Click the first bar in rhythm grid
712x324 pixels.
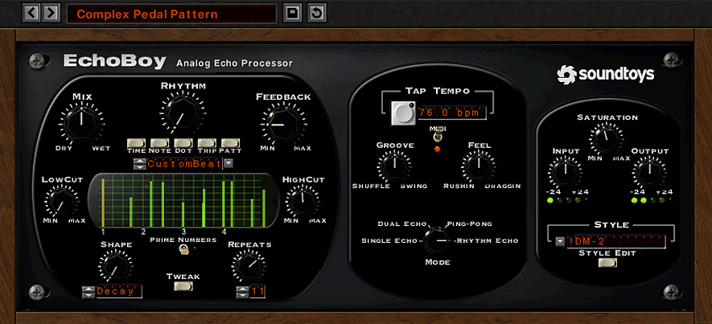pyautogui.click(x=103, y=203)
